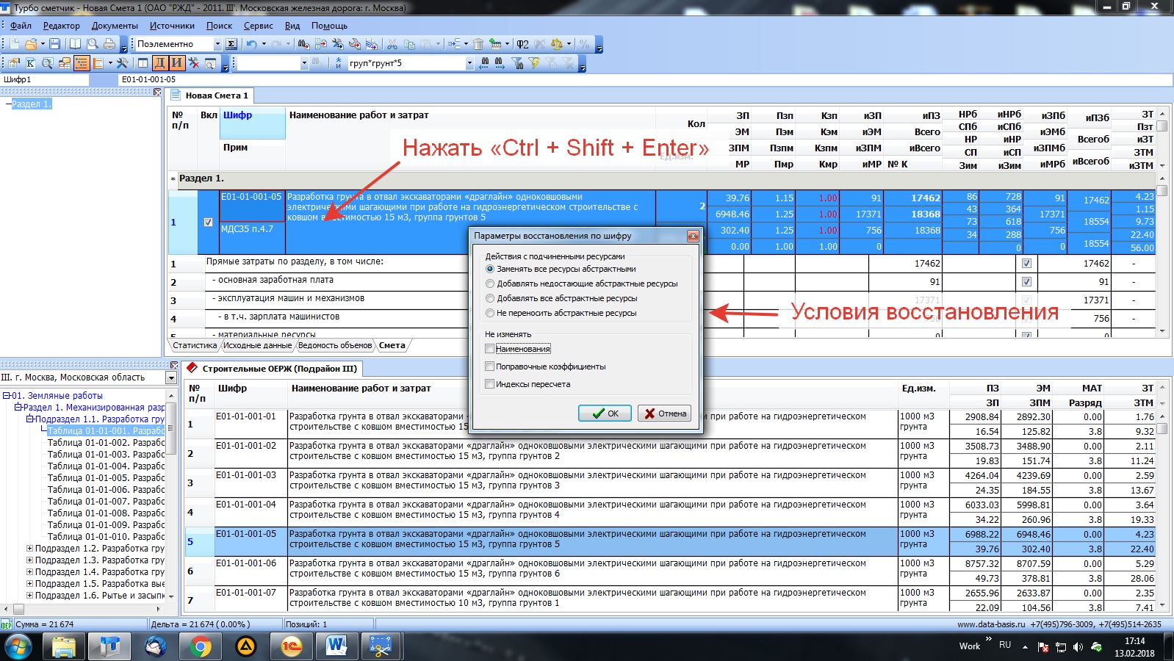Image resolution: width=1174 pixels, height=661 pixels.
Task: Open the Turbo Smetchik taskbar icon
Action: coord(109,646)
